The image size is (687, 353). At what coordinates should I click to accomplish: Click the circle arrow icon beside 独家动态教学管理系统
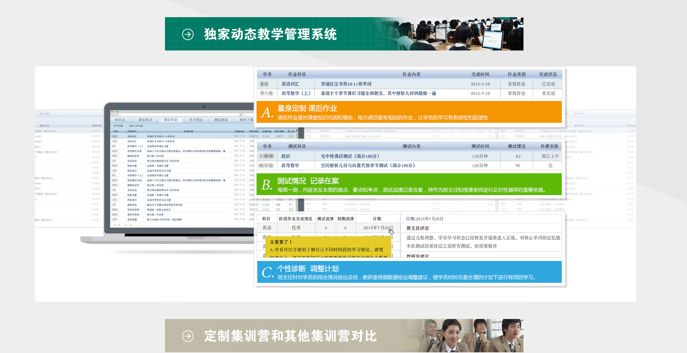(188, 34)
